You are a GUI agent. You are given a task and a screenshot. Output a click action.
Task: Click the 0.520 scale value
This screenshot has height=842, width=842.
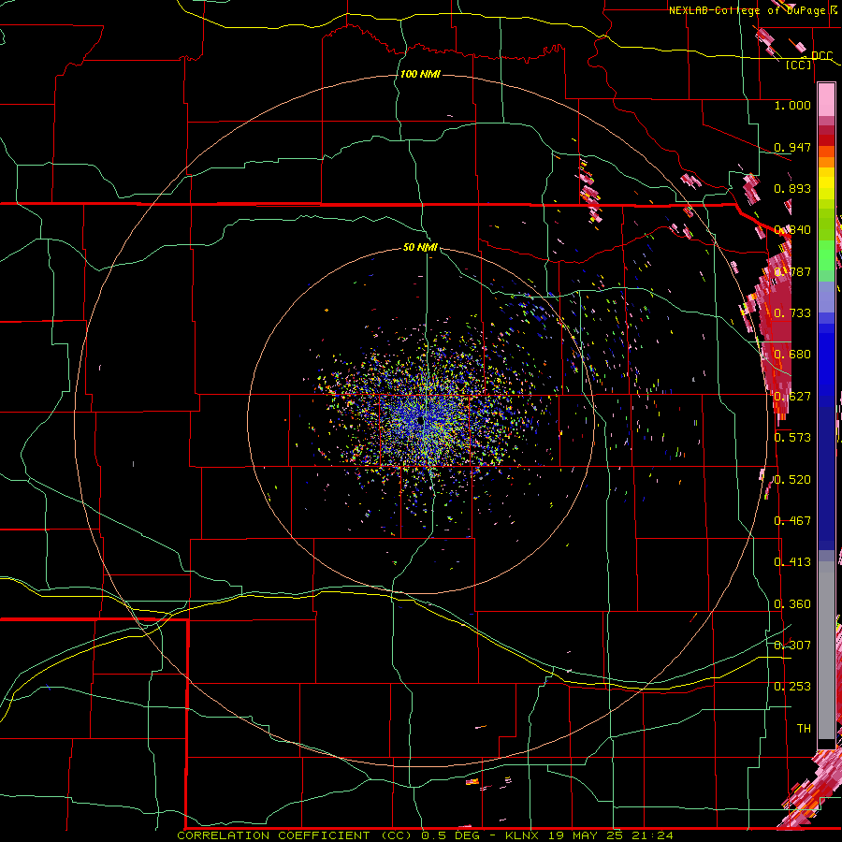(x=792, y=479)
